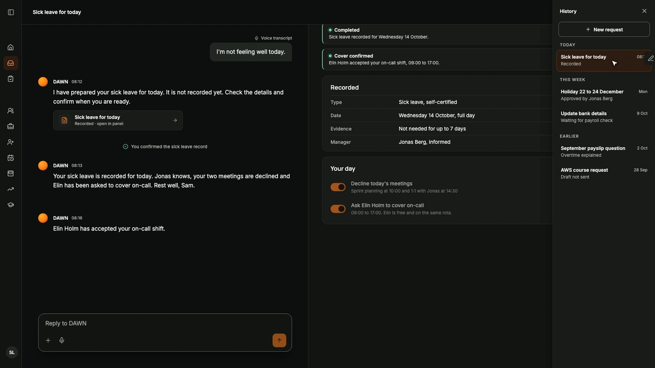Click the Reply to DAWN text field
Viewport: 655px width, 368px height.
(165, 324)
